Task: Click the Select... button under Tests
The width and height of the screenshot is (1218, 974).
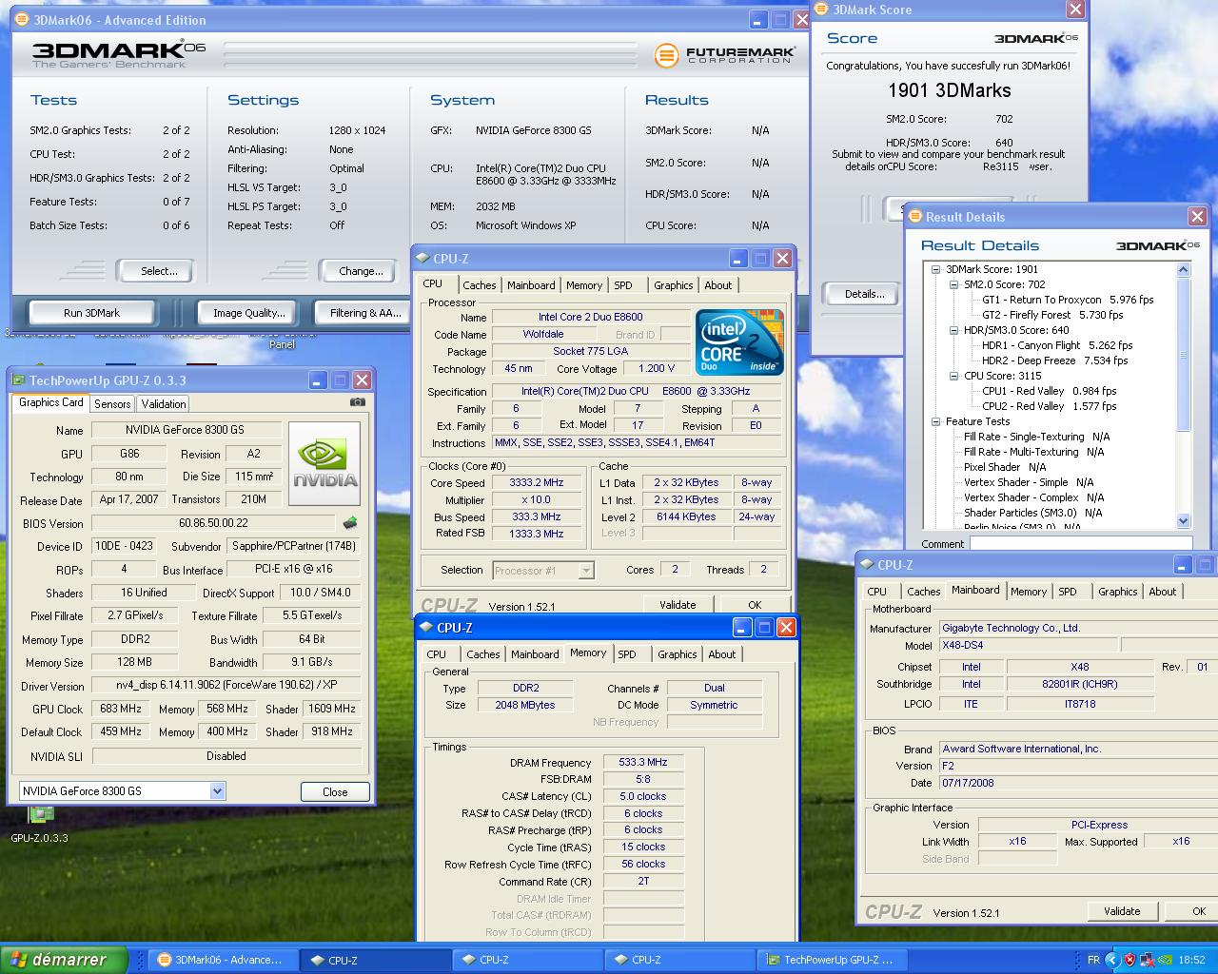Action: point(159,271)
